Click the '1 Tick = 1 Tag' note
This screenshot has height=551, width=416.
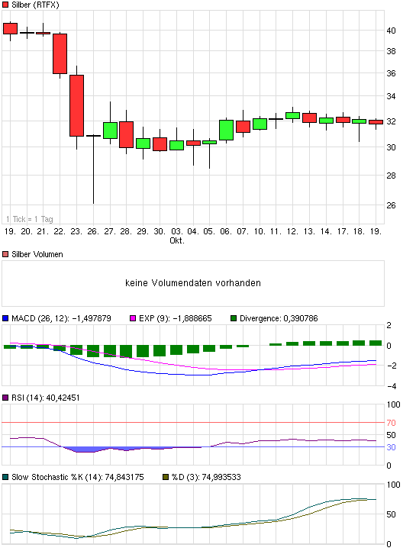point(30,219)
